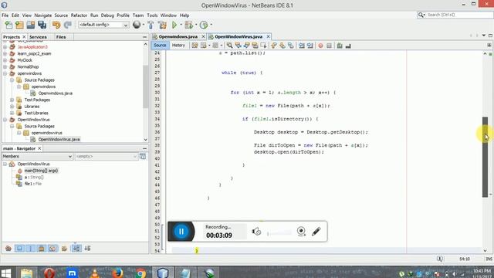Select Openwindows.java in project tree
This screenshot has height=278, width=494.
[x=56, y=93]
